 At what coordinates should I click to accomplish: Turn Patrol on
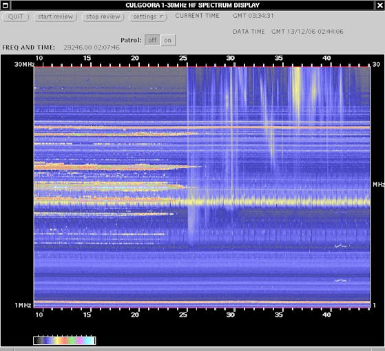(x=167, y=40)
